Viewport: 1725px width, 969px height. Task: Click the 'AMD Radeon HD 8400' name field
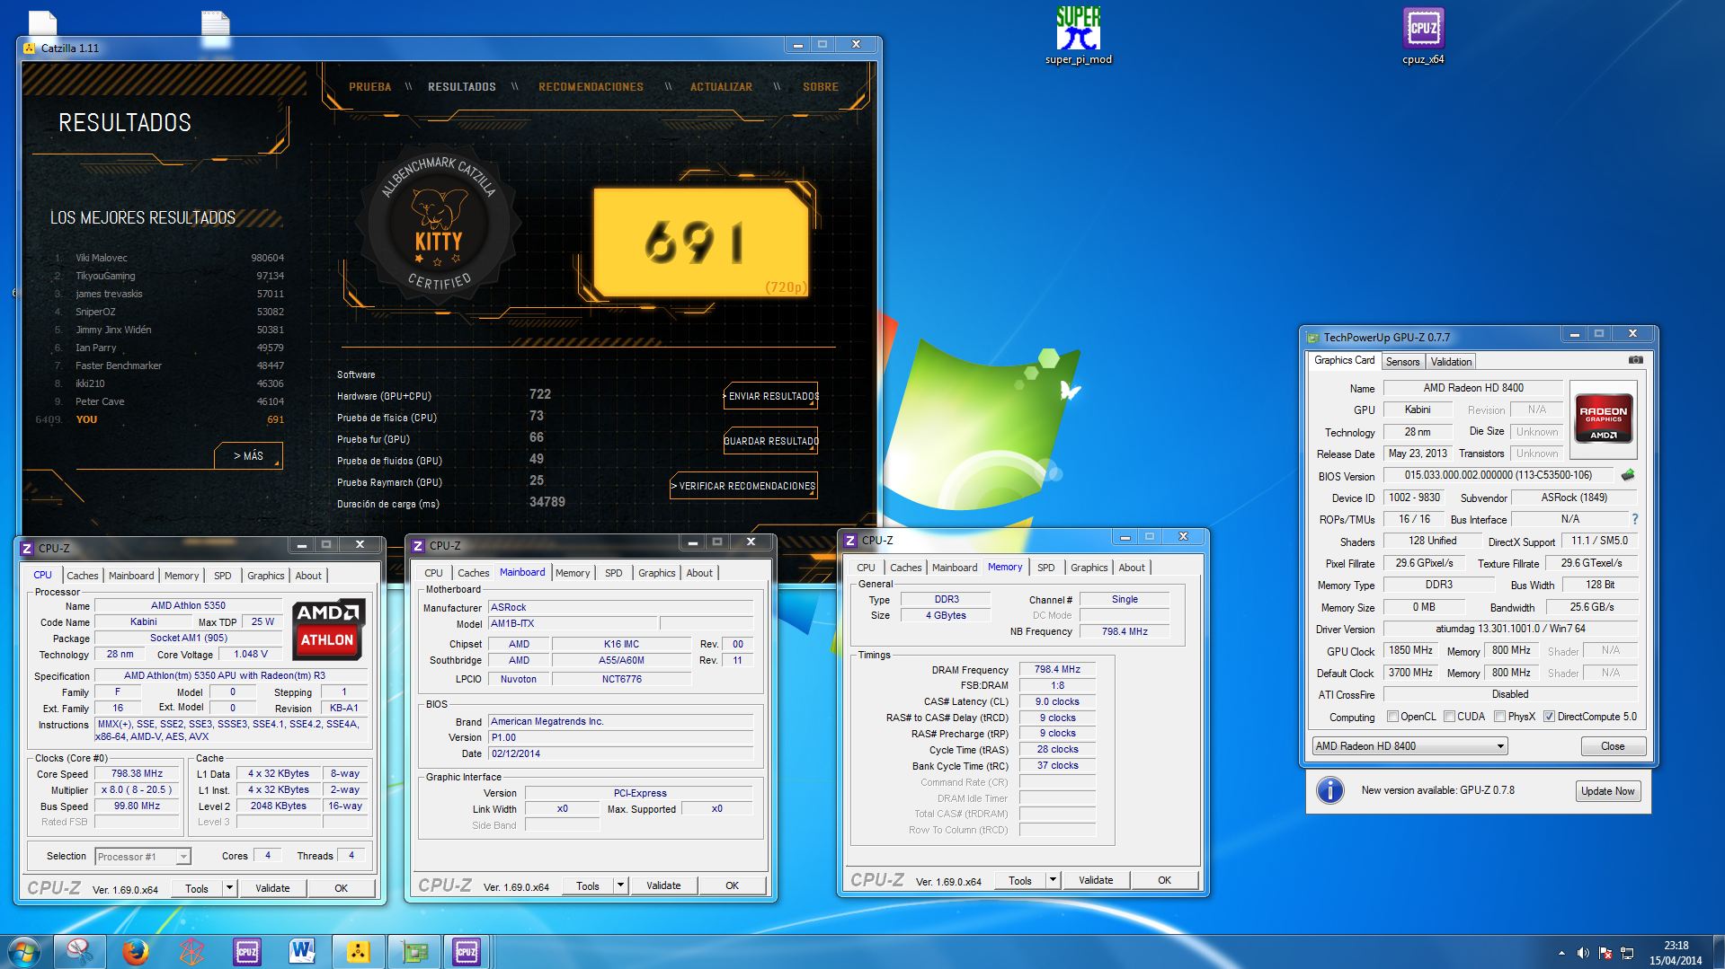[x=1472, y=388]
